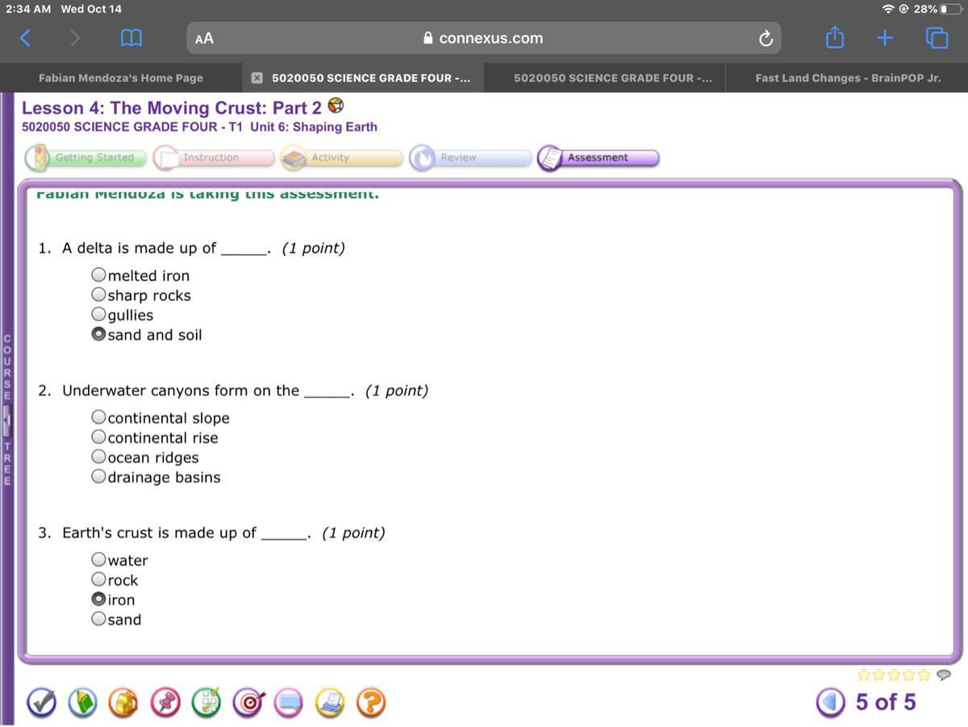Select 'water' for question 3
This screenshot has height=727, width=968.
click(98, 559)
